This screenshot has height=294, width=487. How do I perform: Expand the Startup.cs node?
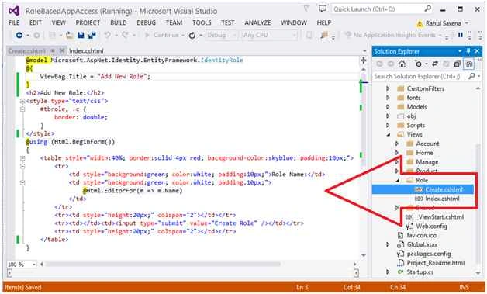tap(388, 272)
